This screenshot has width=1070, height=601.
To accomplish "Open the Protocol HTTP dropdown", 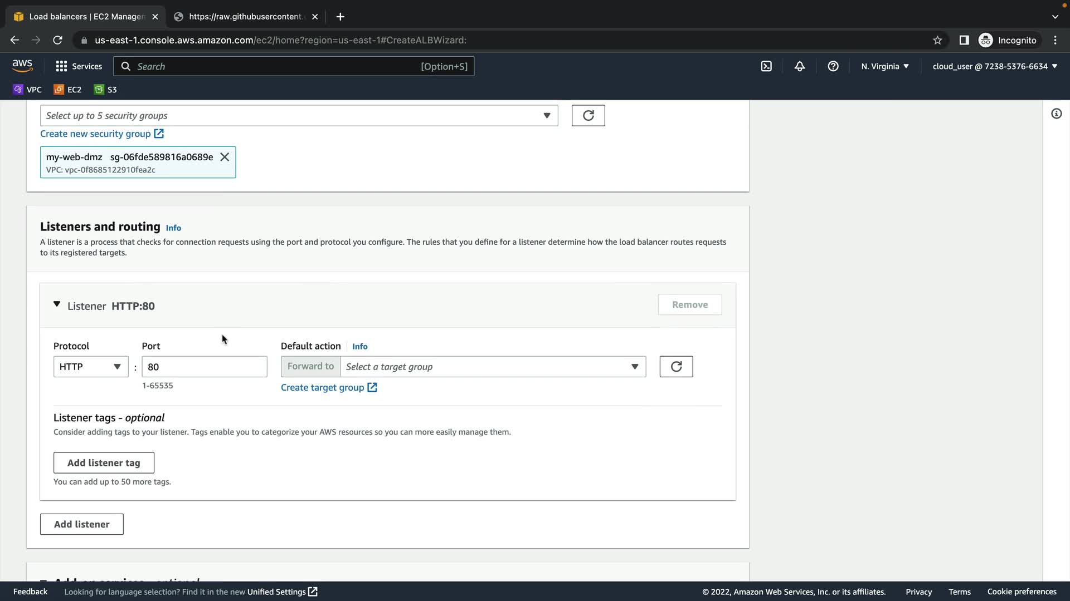I will (91, 367).
